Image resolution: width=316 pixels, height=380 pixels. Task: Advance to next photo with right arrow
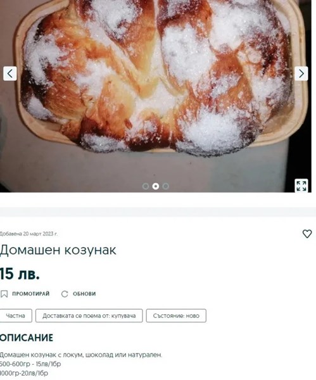(301, 73)
